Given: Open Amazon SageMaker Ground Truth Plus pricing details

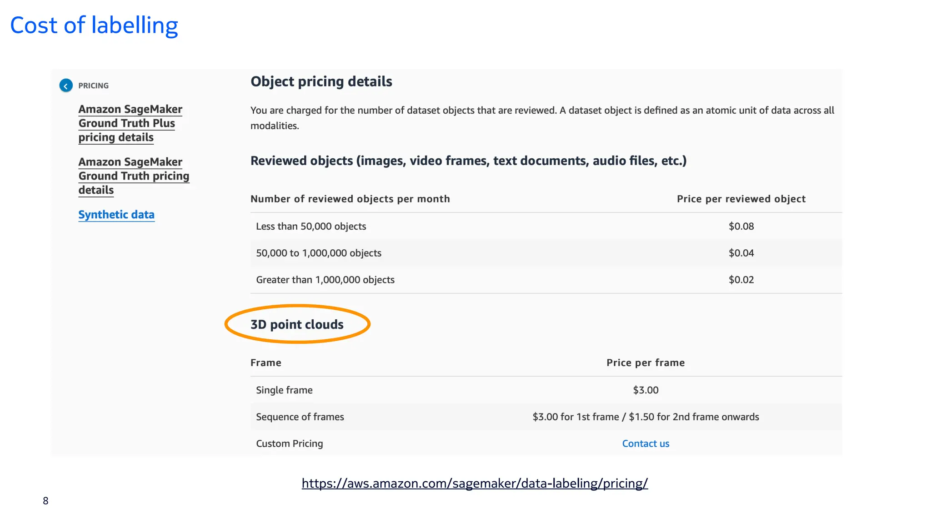Looking at the screenshot, I should tap(130, 123).
